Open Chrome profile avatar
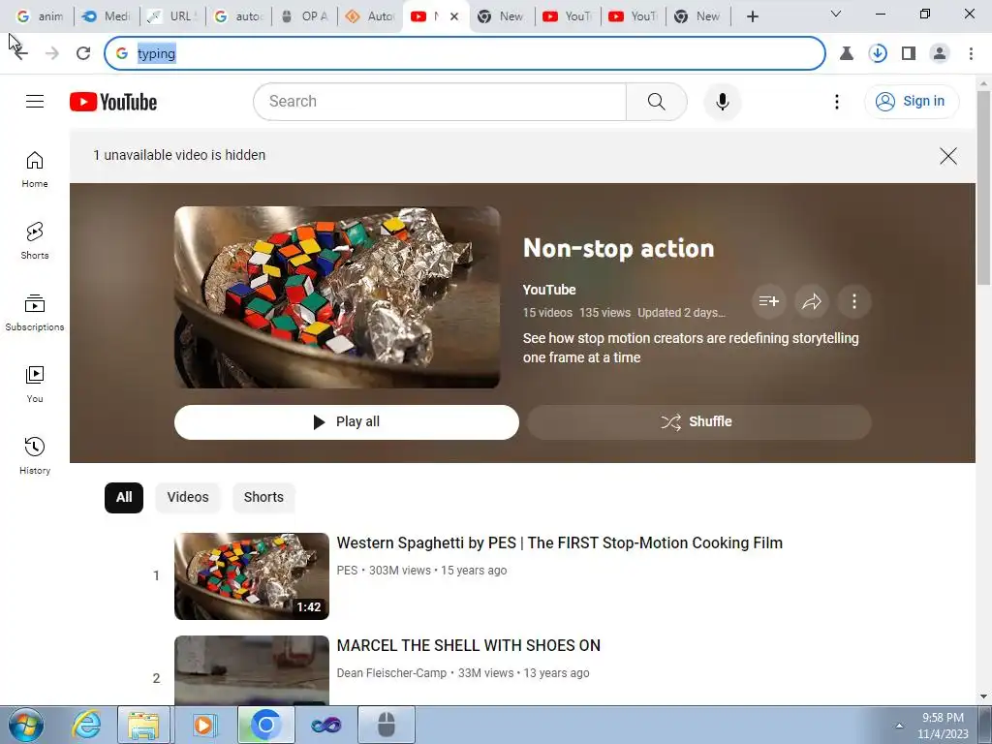This screenshot has height=744, width=992. 940,53
